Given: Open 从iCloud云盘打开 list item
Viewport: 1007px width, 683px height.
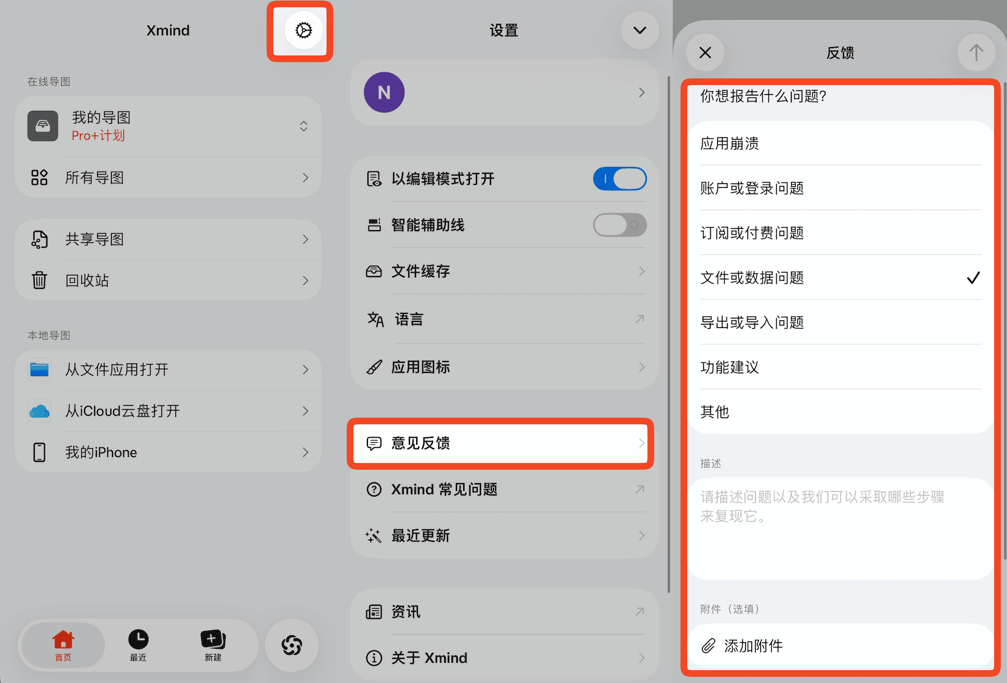Looking at the screenshot, I should coord(169,411).
